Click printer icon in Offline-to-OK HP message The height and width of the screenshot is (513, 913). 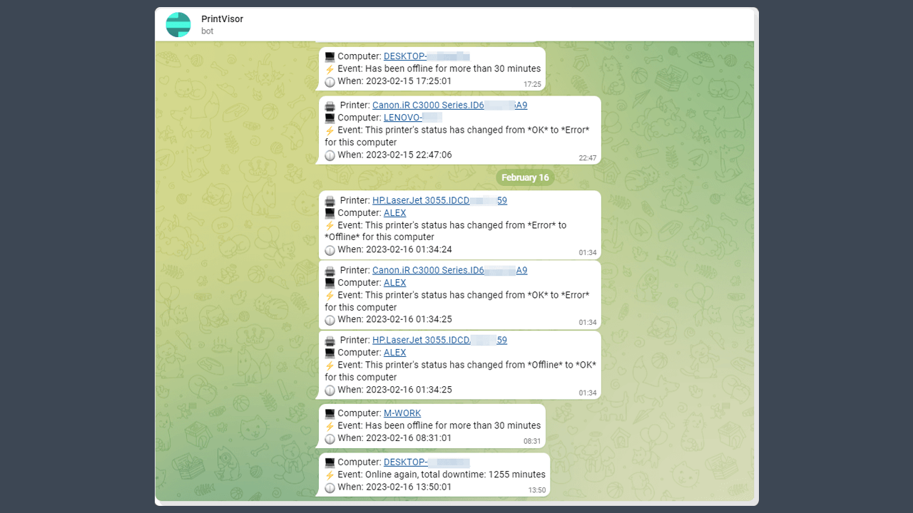[x=330, y=341]
